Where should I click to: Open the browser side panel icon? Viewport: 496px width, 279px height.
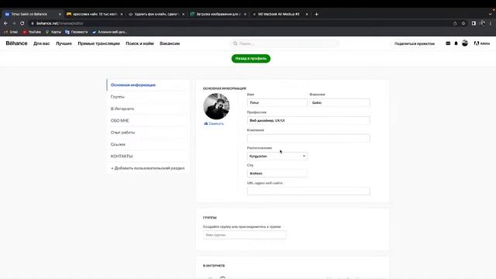click(x=474, y=23)
